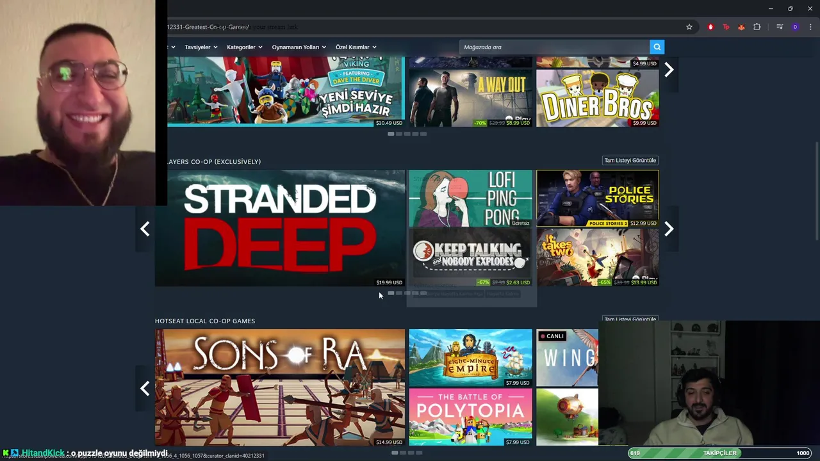Click the blue store search magnifier button
The width and height of the screenshot is (820, 461).
point(657,47)
